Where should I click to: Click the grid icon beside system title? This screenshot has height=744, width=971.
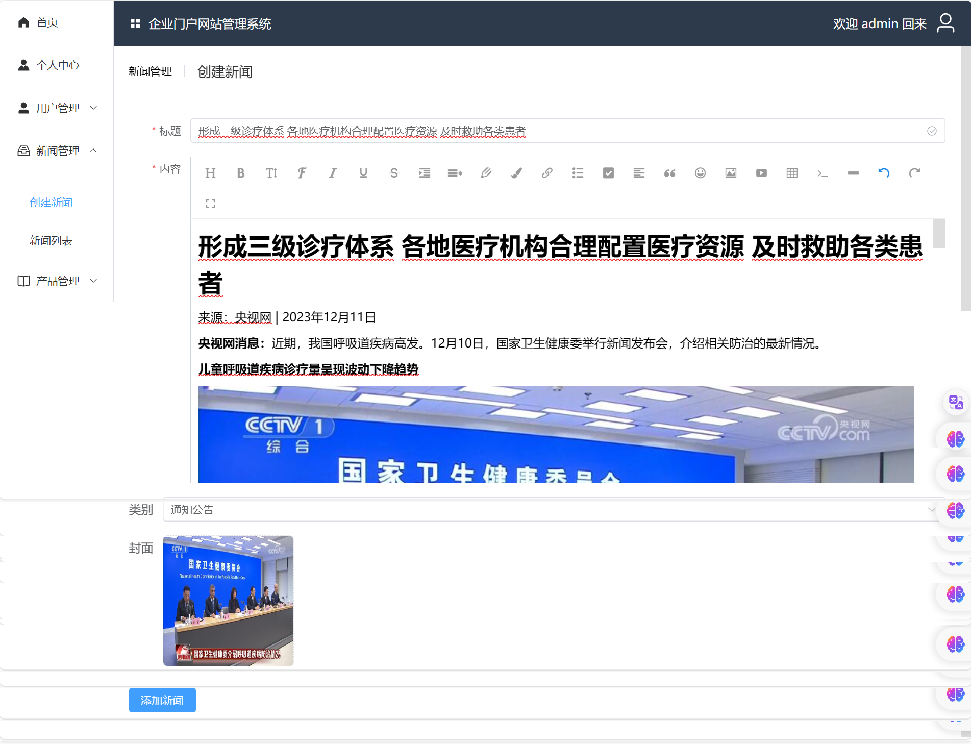tap(135, 23)
